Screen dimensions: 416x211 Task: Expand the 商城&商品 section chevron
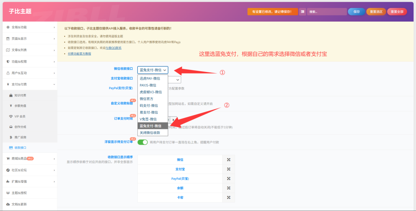point(54,159)
